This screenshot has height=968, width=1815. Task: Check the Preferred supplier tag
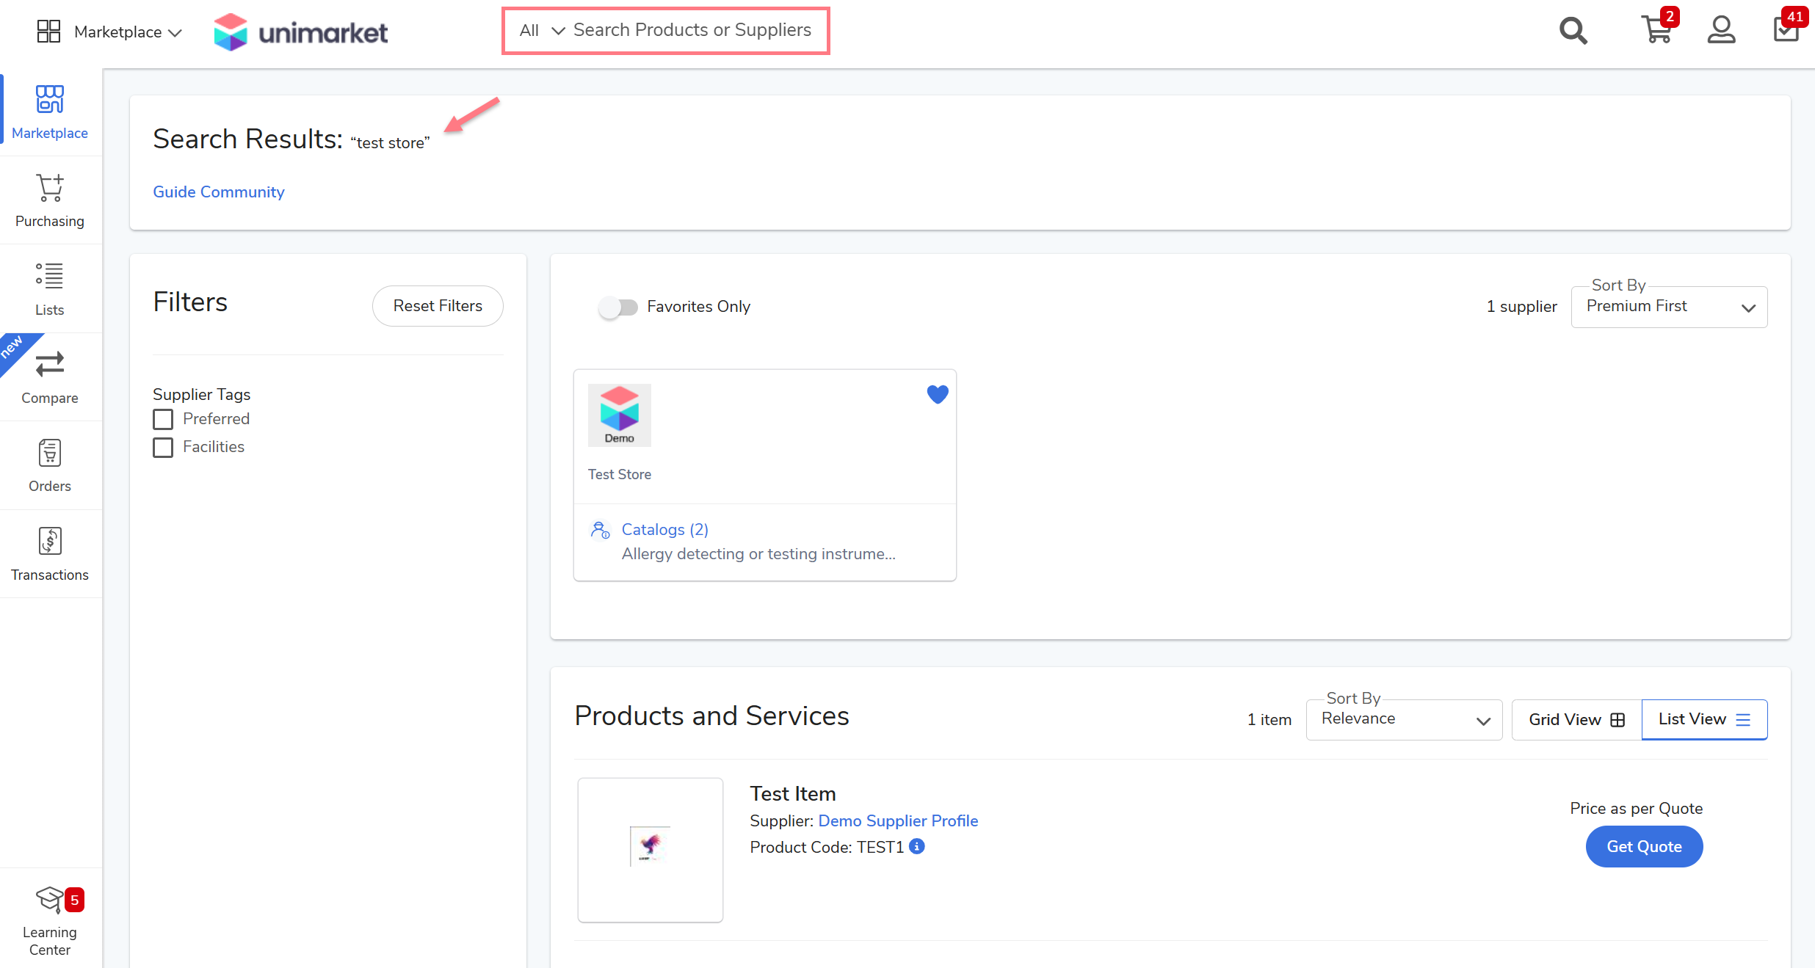pyautogui.click(x=163, y=419)
